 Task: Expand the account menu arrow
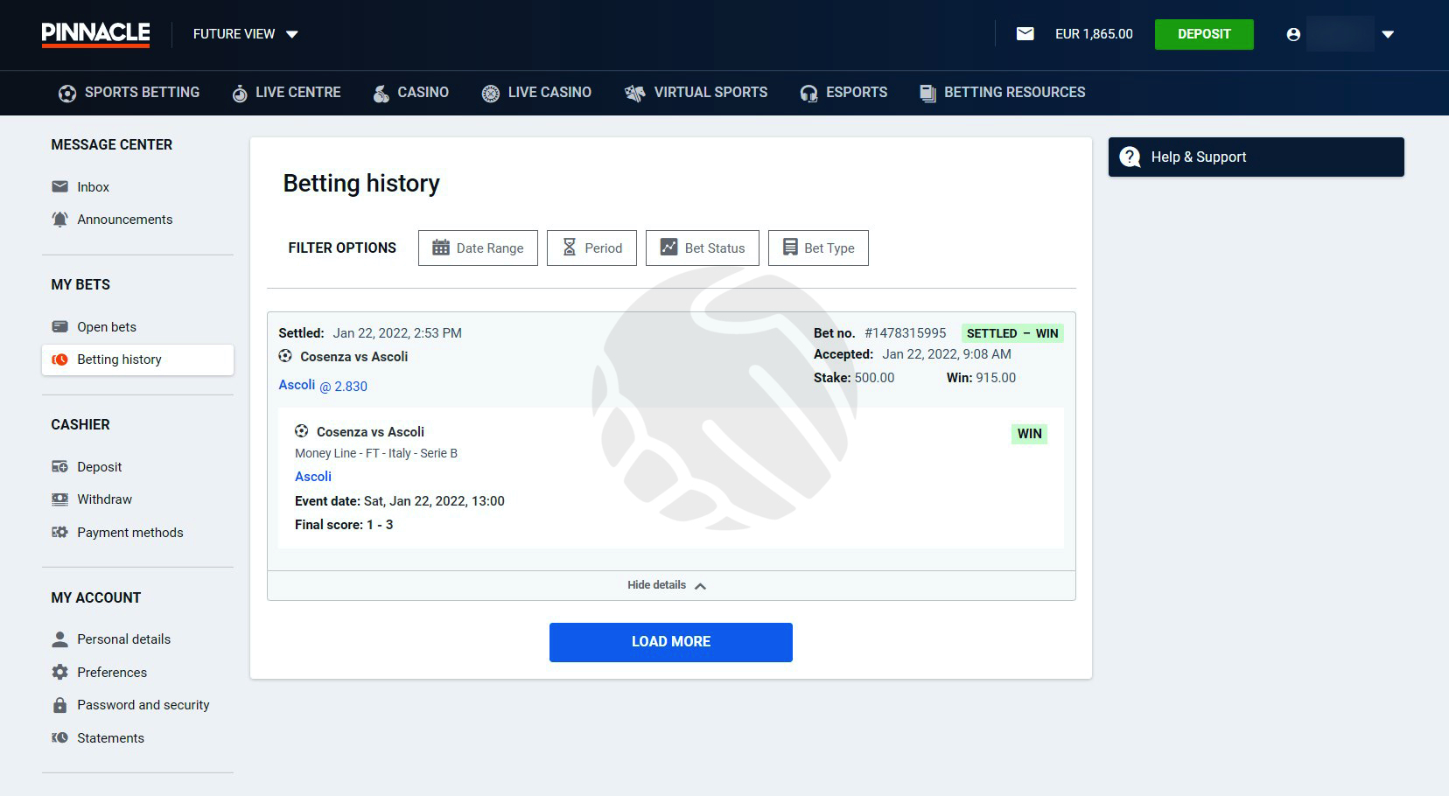[x=1388, y=34]
